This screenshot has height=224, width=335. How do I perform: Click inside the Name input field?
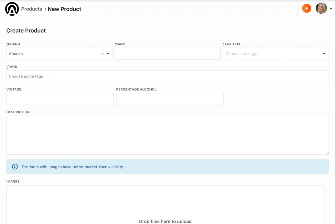pos(167,54)
